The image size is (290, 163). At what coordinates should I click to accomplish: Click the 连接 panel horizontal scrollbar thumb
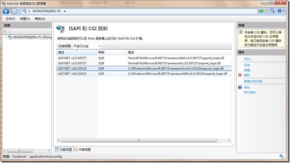(x=19, y=150)
